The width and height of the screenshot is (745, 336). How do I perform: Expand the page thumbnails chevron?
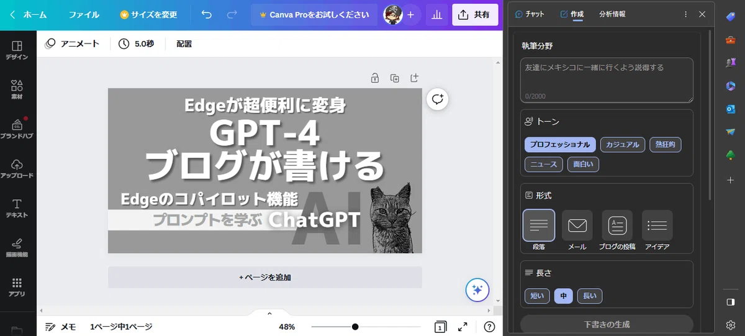[269, 313]
